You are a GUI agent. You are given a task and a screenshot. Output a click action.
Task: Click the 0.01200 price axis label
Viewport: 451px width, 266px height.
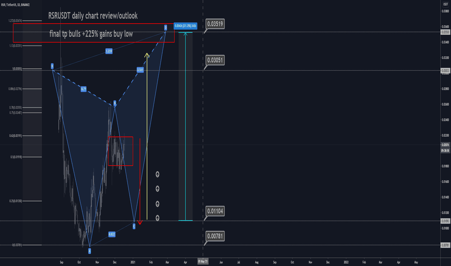pyautogui.click(x=445, y=213)
